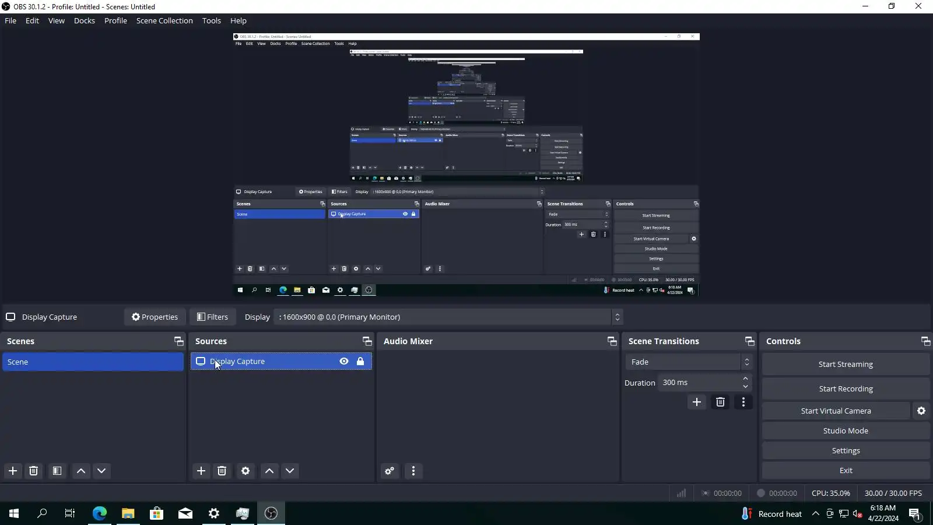Move the scene down
Screen dimensions: 933x525
[x=101, y=471]
